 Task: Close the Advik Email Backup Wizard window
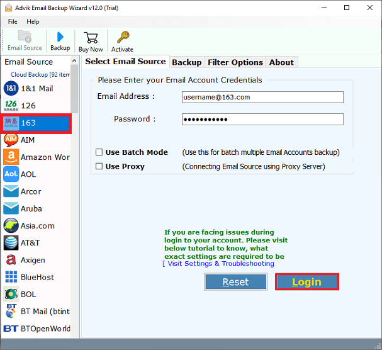coord(370,8)
